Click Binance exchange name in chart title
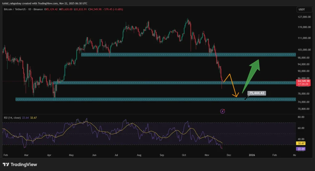 pyautogui.click(x=38, y=9)
